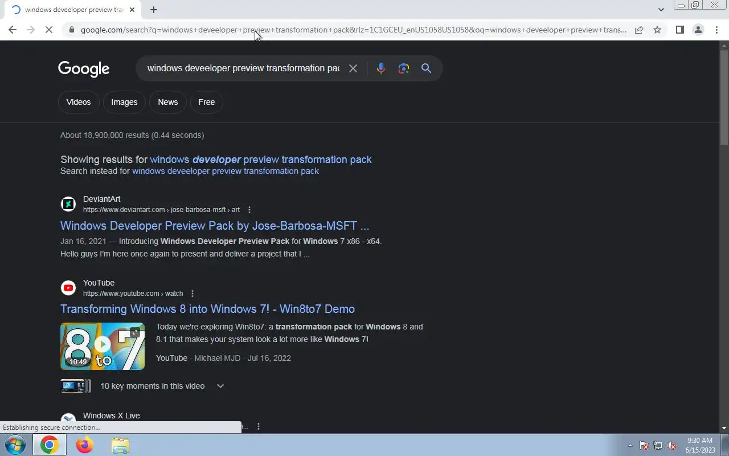
Task: Start voice search with microphone
Action: (x=381, y=68)
